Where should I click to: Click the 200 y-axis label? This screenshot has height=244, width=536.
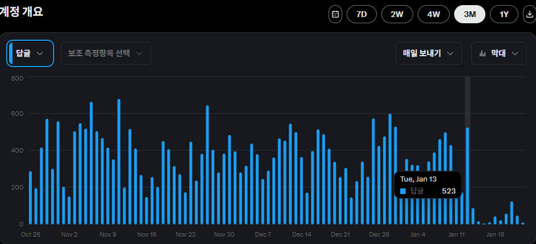18,187
